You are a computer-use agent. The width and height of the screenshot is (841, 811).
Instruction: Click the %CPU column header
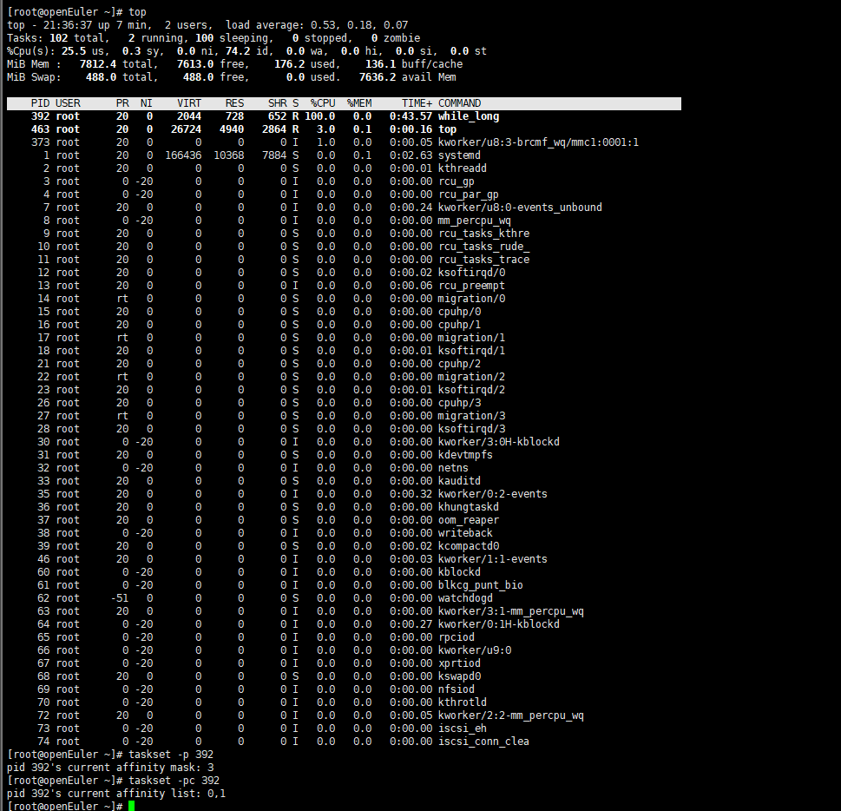(x=323, y=103)
